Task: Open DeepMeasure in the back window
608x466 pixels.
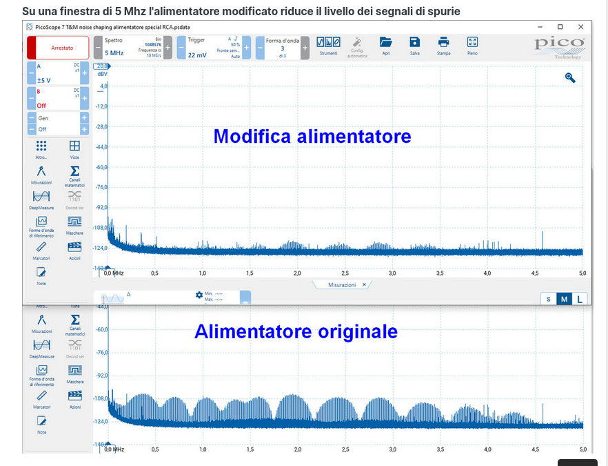Action: click(41, 349)
